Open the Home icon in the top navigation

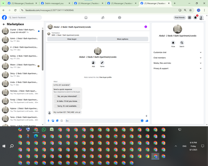(86, 17)
